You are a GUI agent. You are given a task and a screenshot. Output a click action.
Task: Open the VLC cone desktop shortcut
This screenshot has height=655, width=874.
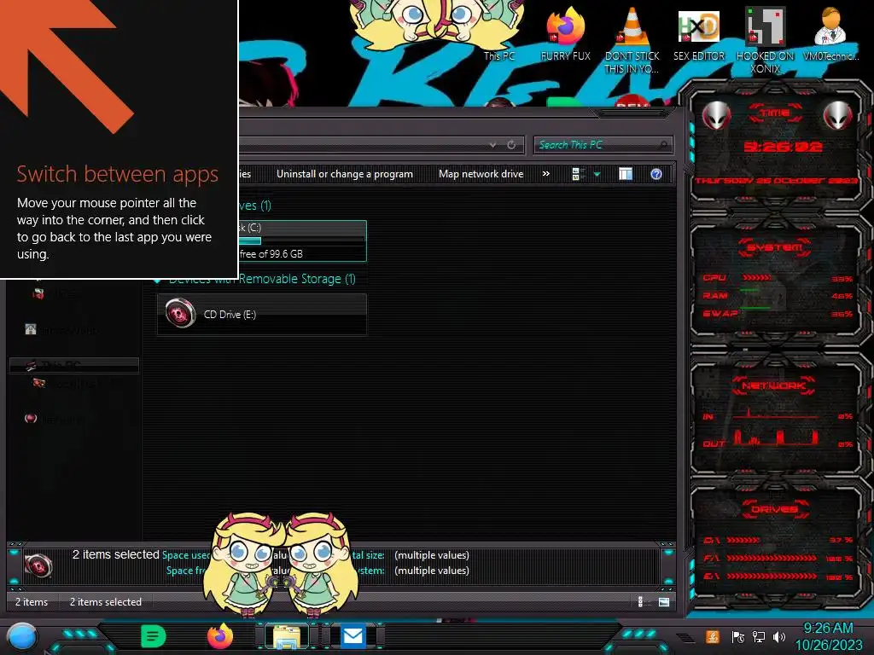pos(632,39)
